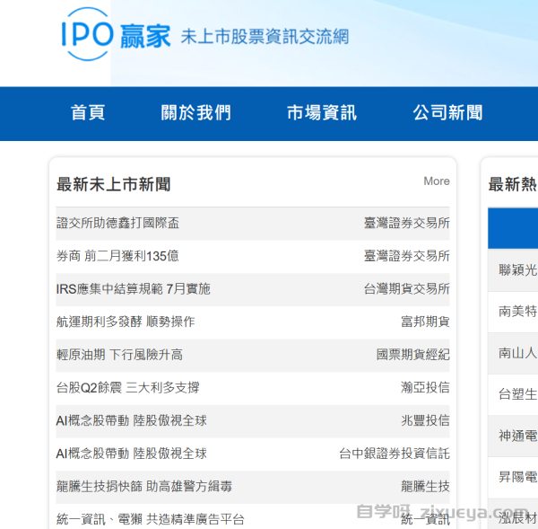538x529 pixels.
Task: Click source 統一資訊 on the right
Action: 425,519
